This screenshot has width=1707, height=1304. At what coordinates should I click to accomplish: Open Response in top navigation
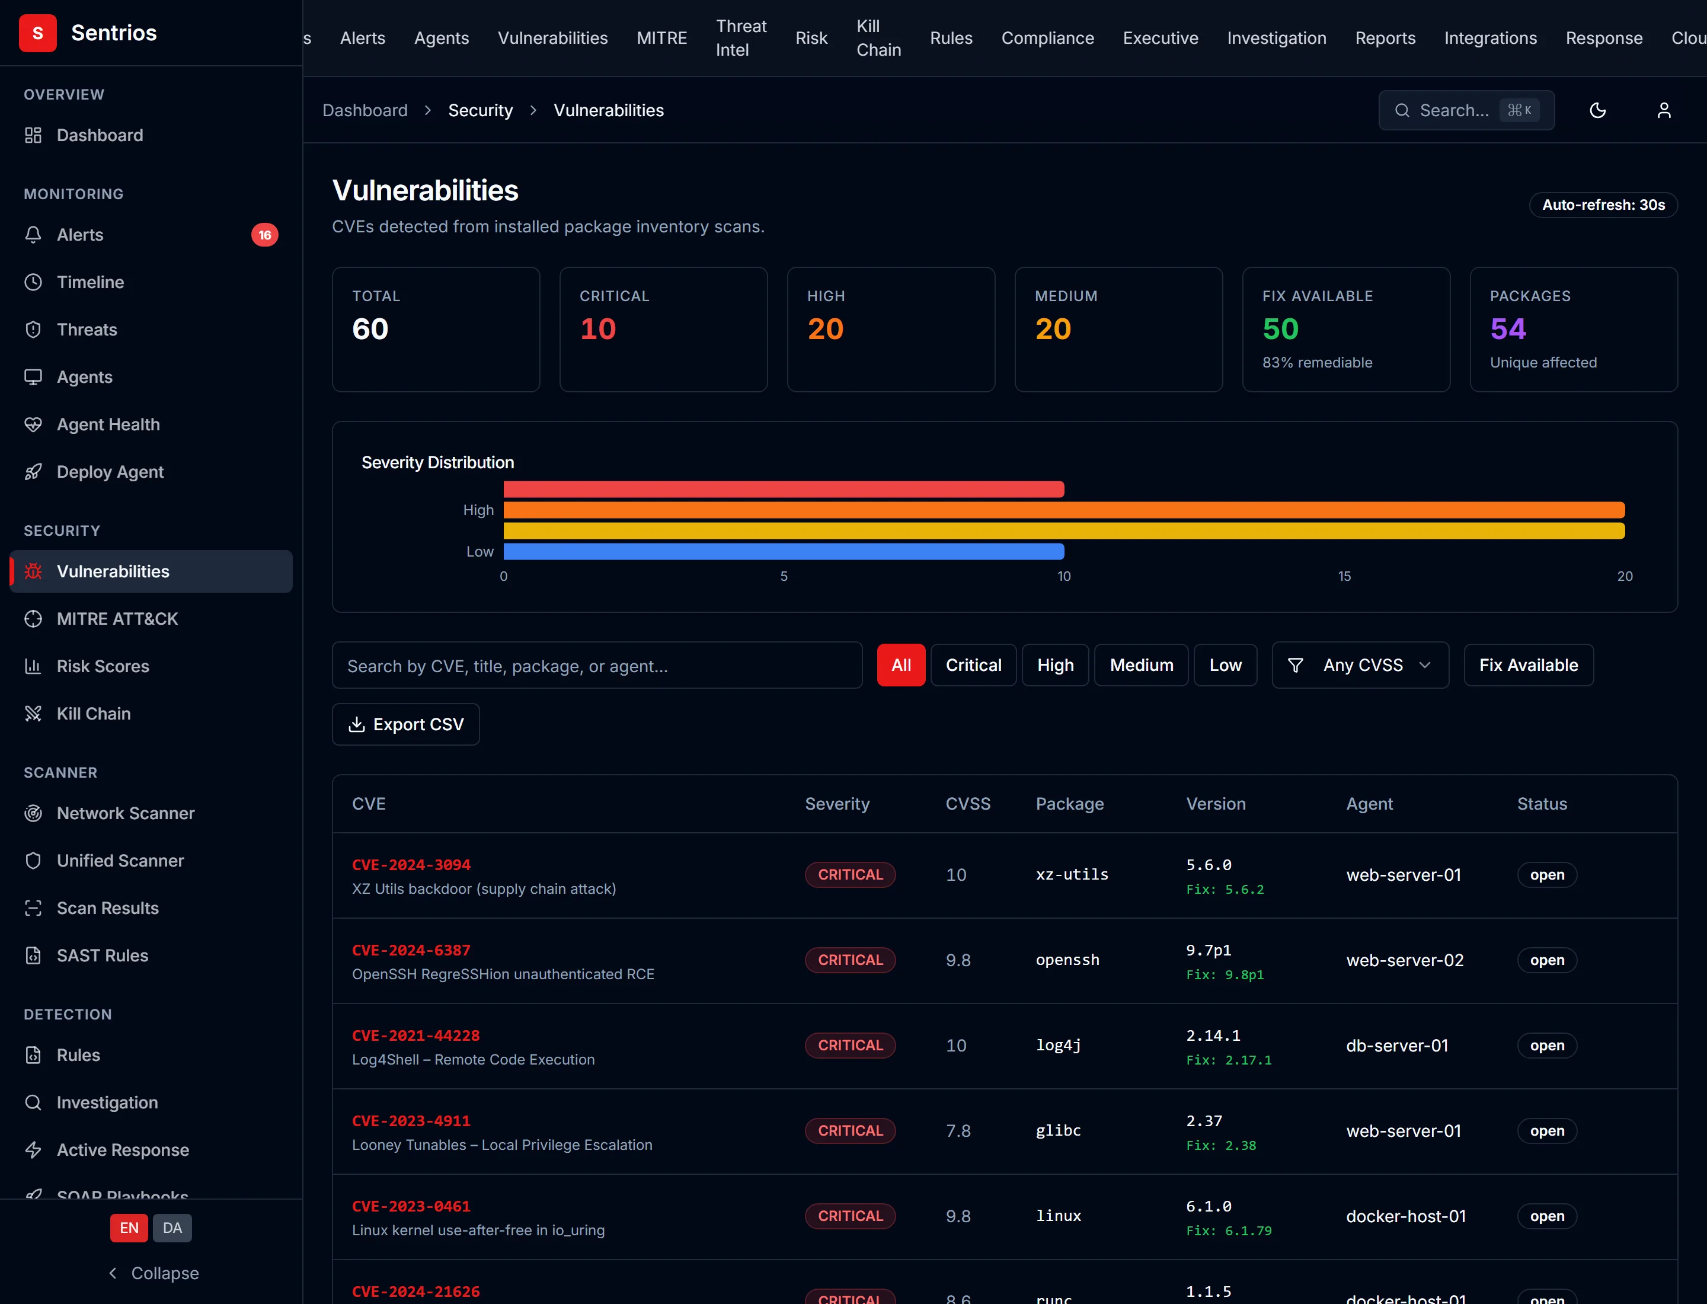click(1604, 38)
